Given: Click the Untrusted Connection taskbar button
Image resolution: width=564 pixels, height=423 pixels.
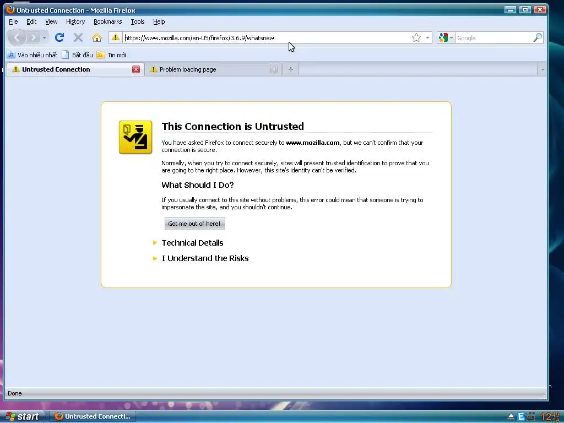Looking at the screenshot, I should (x=93, y=416).
